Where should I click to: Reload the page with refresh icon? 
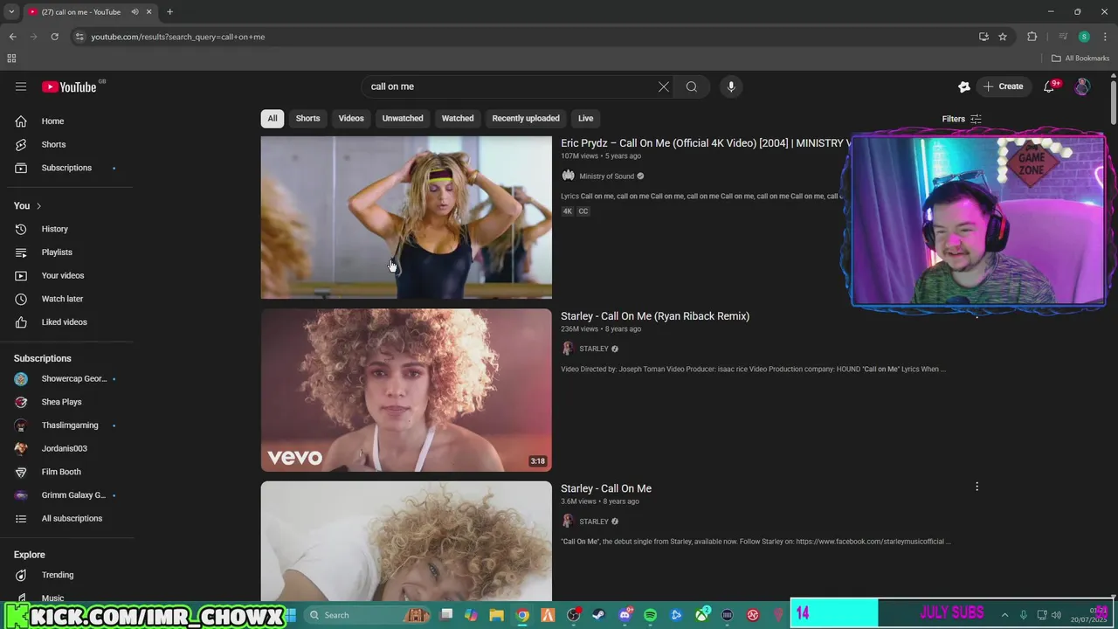[54, 37]
